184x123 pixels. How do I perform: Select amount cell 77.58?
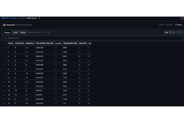70,91
